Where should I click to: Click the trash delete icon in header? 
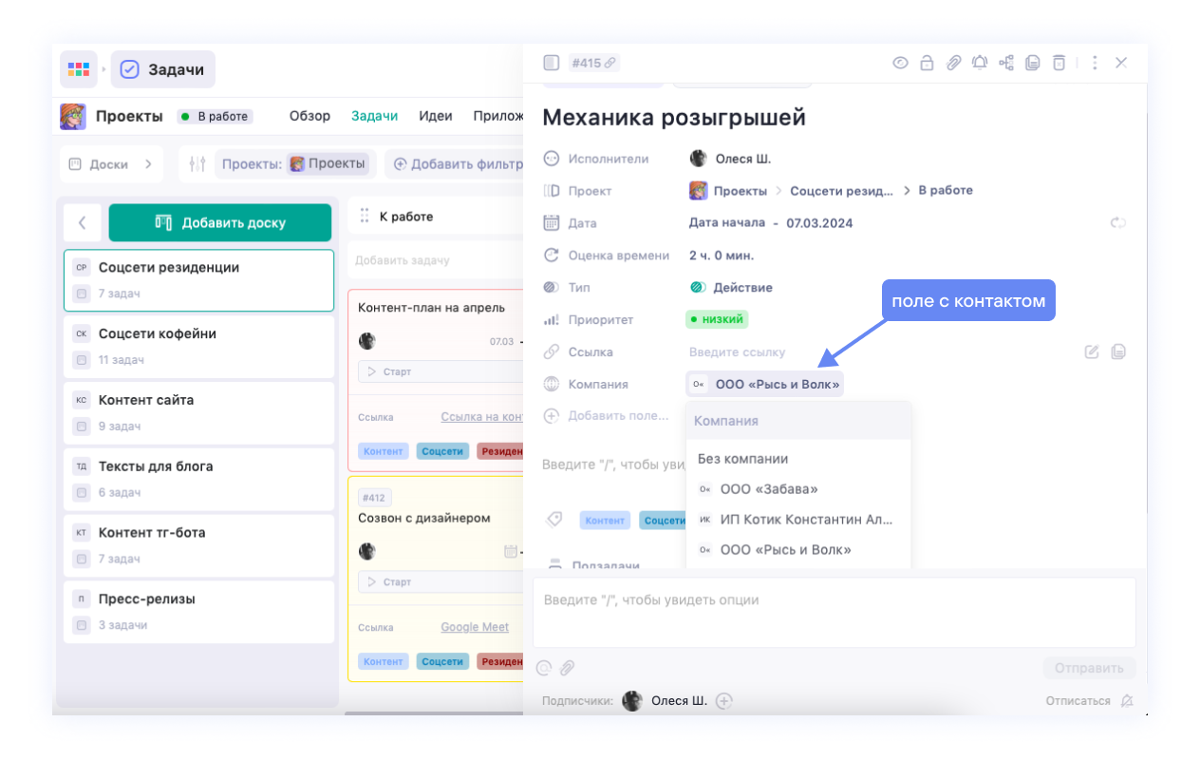(1059, 63)
